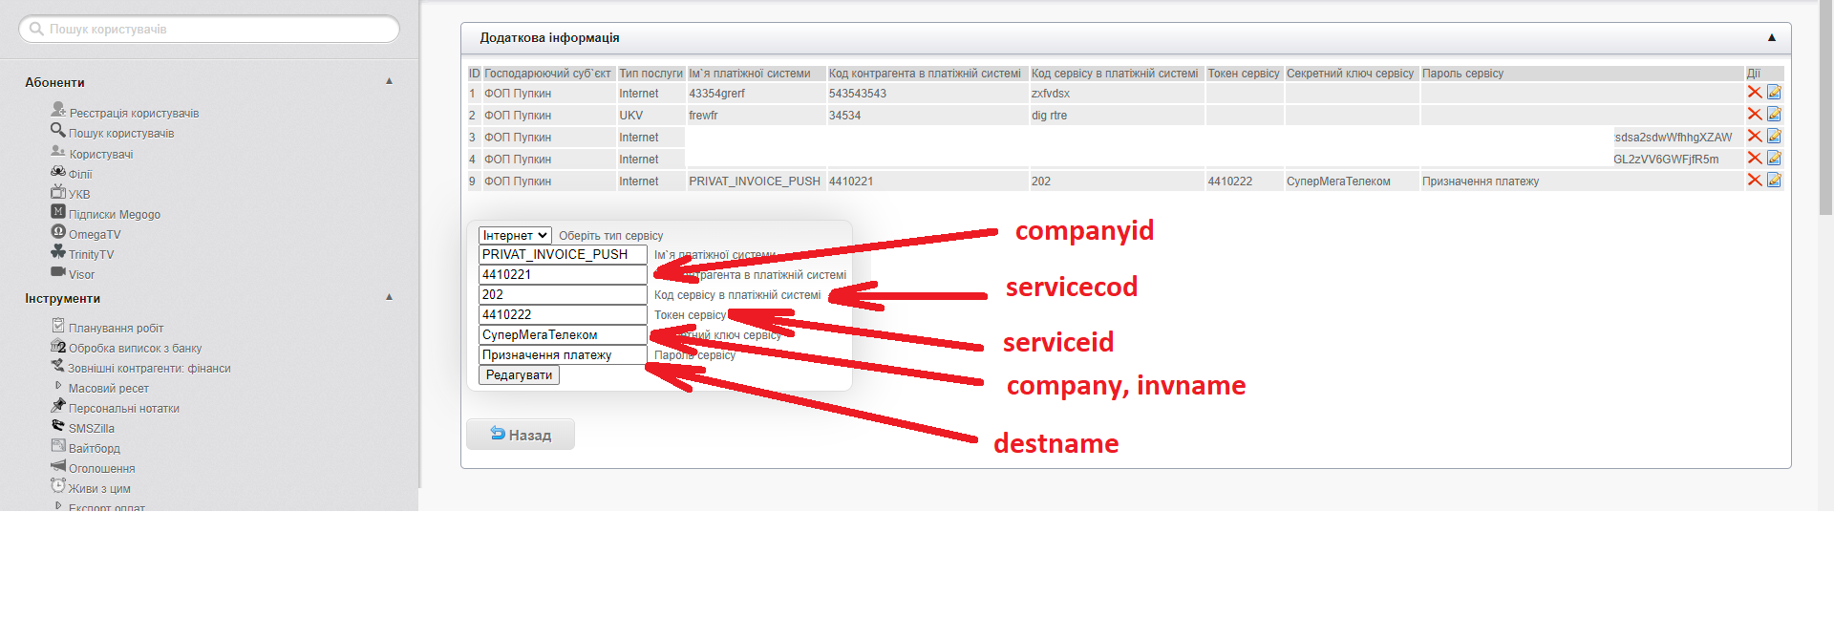Screen dimensions: 1834x619
Task: Open SMSZilla tool in the sidebar
Action: [91, 429]
